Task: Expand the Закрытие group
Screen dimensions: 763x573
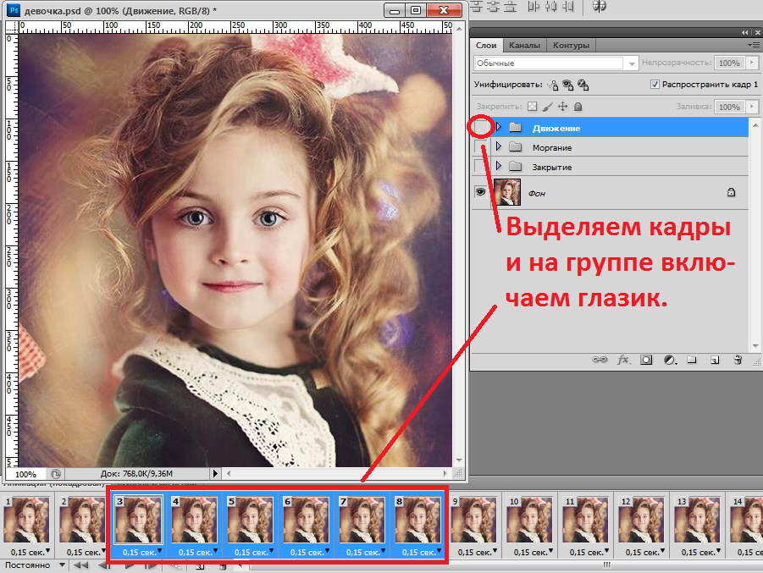Action: [x=498, y=166]
